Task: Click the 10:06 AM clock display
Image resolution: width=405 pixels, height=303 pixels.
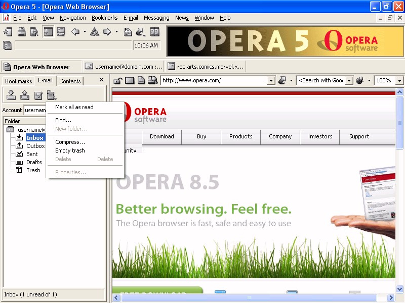Action: click(x=146, y=45)
